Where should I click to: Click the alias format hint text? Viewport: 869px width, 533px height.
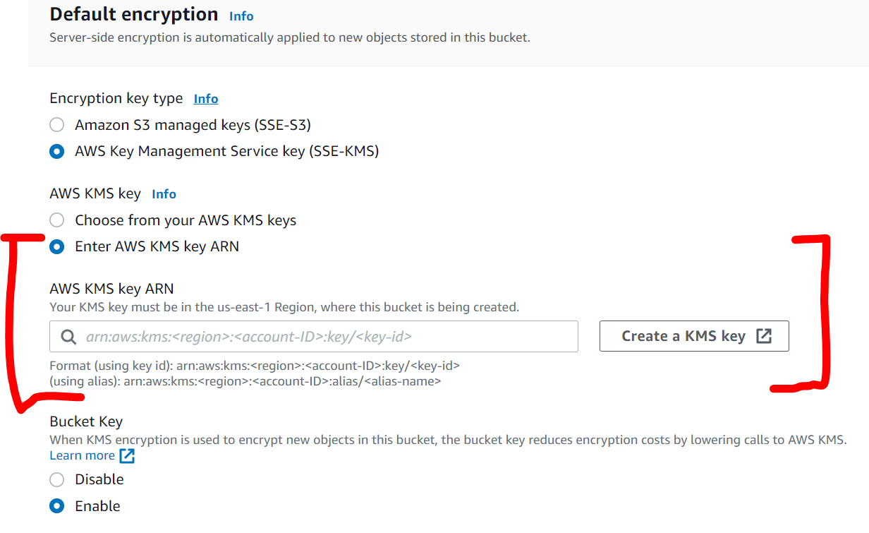click(245, 381)
